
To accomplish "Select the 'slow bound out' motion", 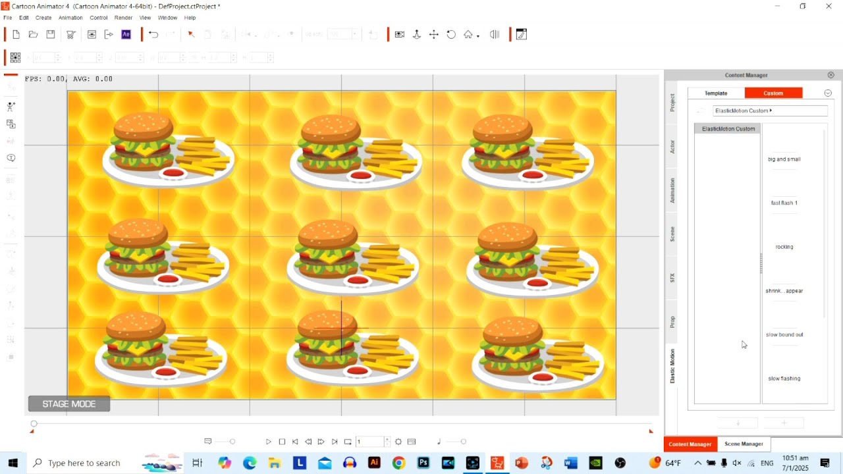I will pos(784,334).
